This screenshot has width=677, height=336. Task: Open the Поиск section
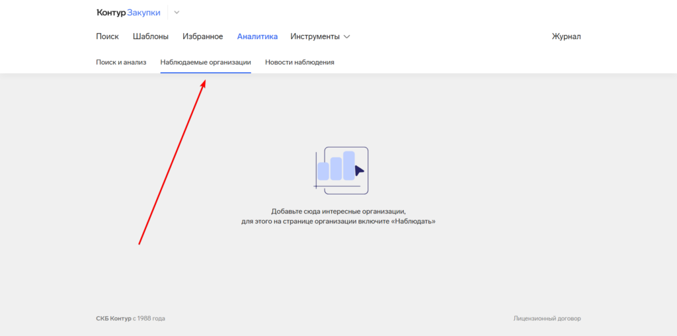[x=107, y=36]
